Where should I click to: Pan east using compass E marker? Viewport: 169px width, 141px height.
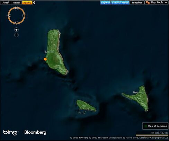tap(24, 16)
